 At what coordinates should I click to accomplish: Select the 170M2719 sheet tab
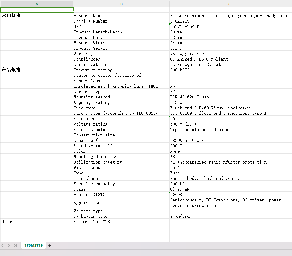pos(33,245)
